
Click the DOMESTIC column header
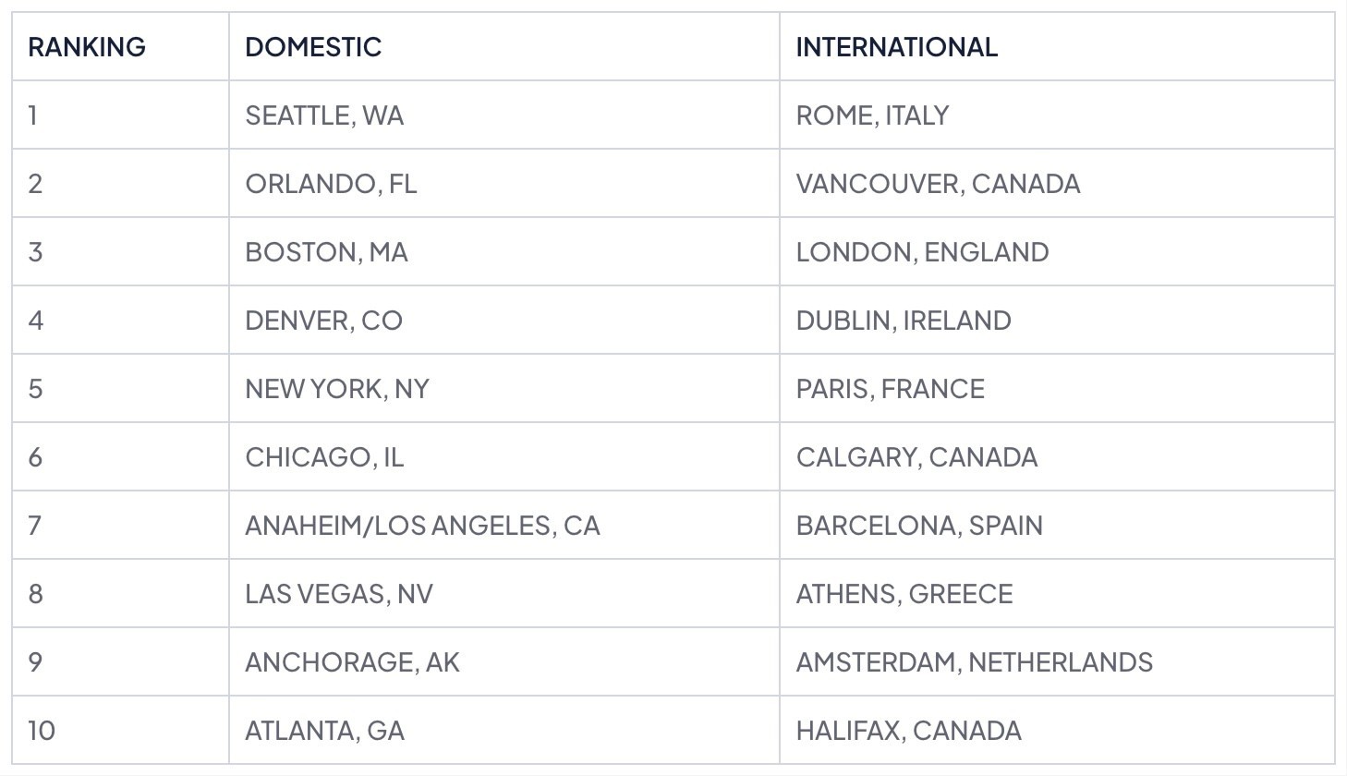[x=313, y=47]
